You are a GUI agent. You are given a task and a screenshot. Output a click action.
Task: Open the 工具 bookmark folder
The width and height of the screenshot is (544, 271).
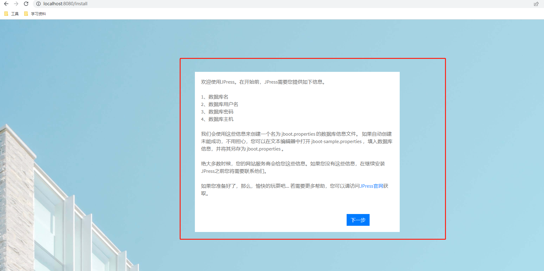click(x=11, y=14)
